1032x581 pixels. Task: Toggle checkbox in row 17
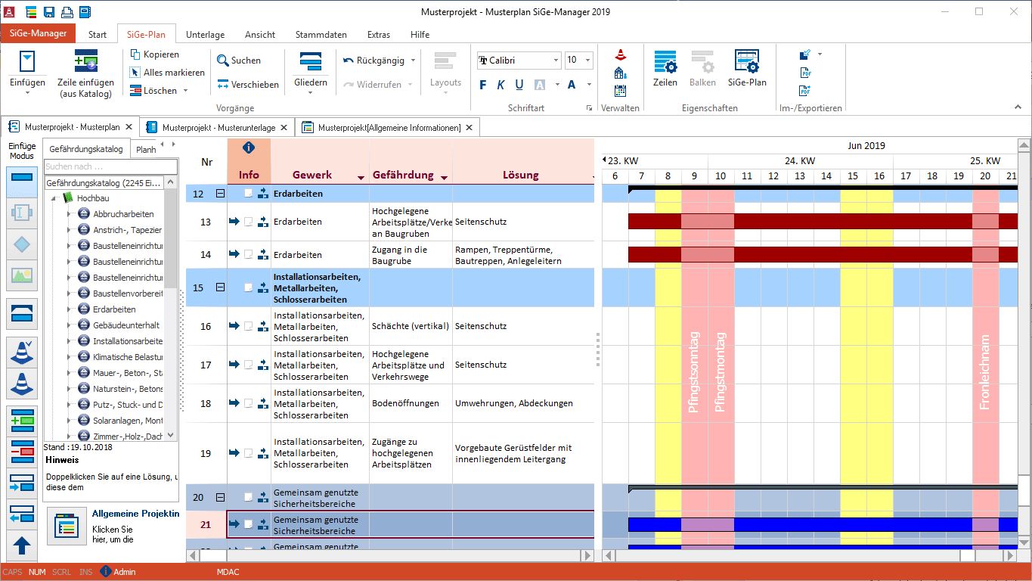(x=248, y=365)
